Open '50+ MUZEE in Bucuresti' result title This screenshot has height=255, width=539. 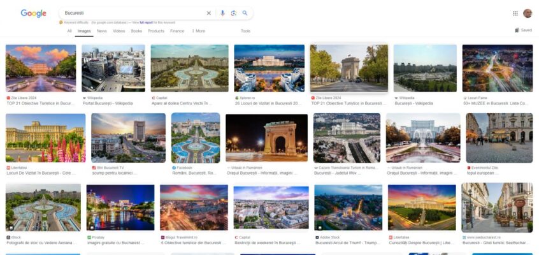click(495, 103)
